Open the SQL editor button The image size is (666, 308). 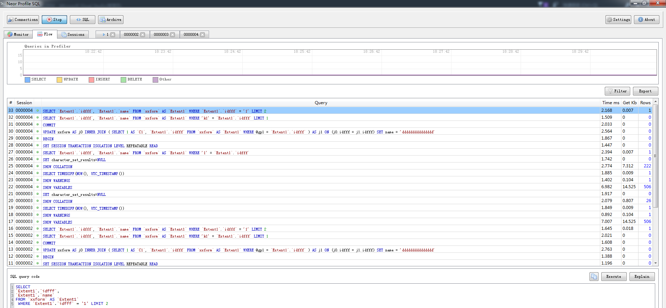tap(82, 19)
